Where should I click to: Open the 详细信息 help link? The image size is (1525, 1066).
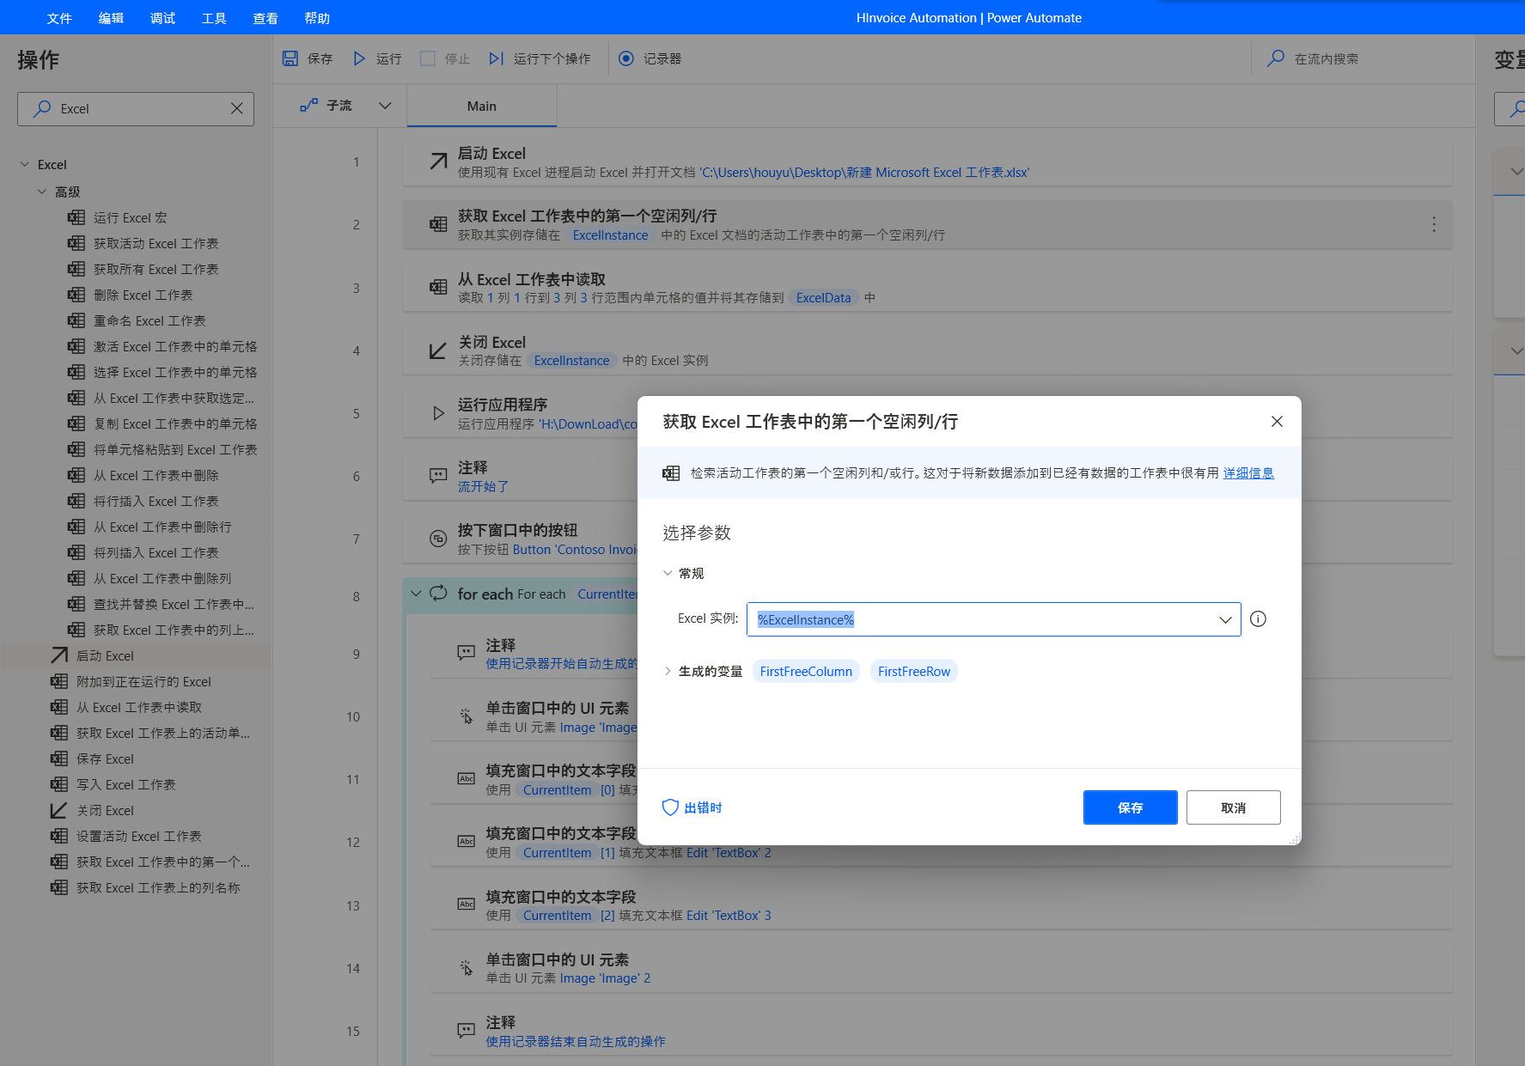pyautogui.click(x=1247, y=472)
